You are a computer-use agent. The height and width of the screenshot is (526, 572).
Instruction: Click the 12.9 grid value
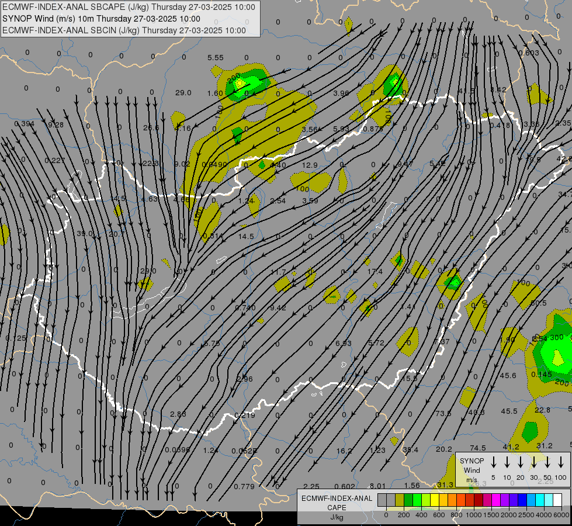[310, 165]
